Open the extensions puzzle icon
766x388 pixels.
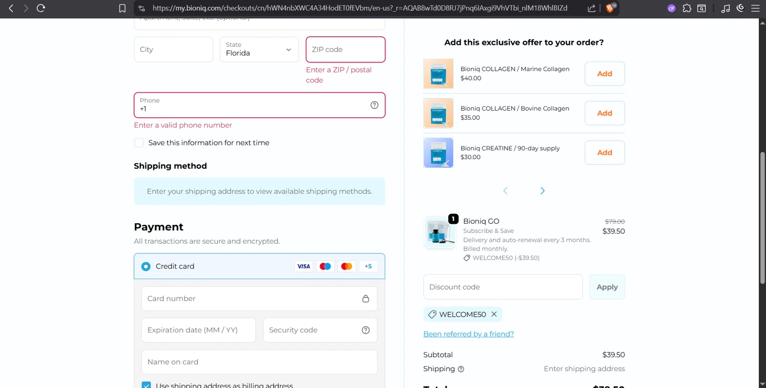tap(687, 8)
